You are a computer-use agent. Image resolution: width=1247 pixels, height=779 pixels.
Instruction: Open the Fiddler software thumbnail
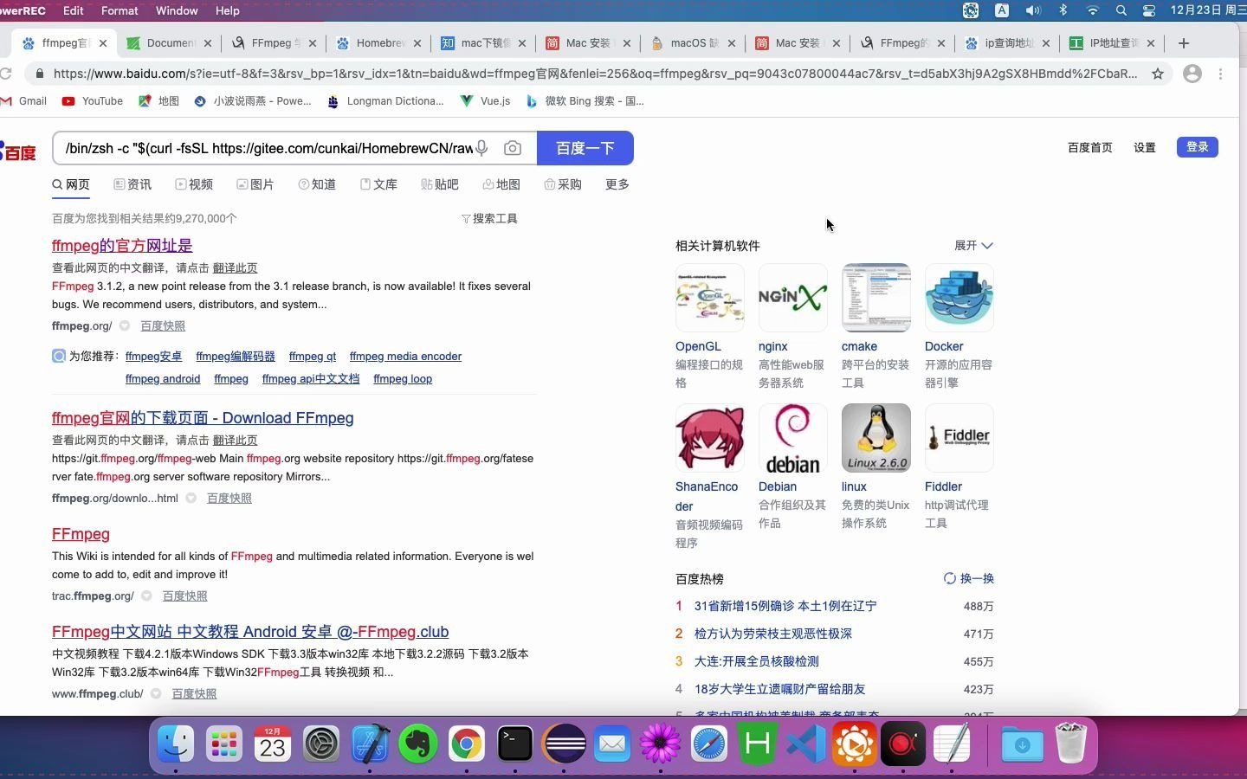point(959,438)
